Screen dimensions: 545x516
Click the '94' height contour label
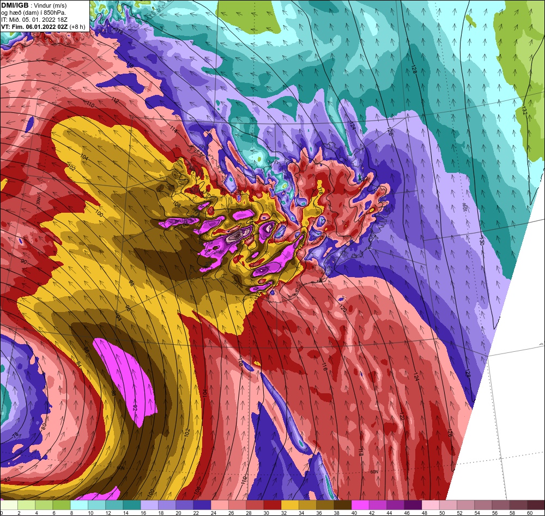click(x=118, y=317)
